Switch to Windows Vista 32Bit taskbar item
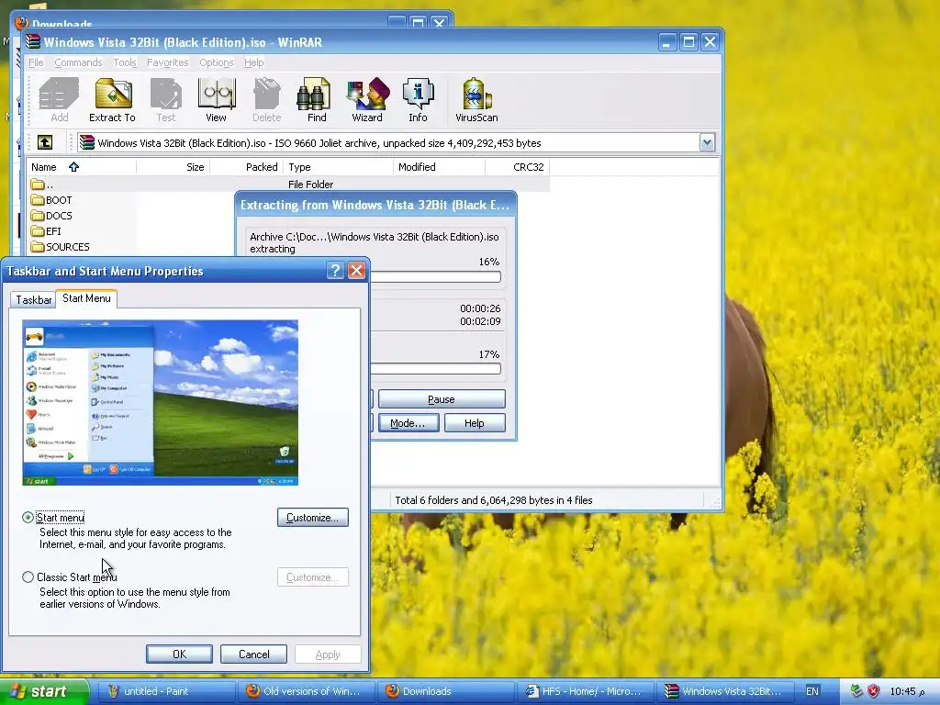940x705 pixels. (726, 691)
